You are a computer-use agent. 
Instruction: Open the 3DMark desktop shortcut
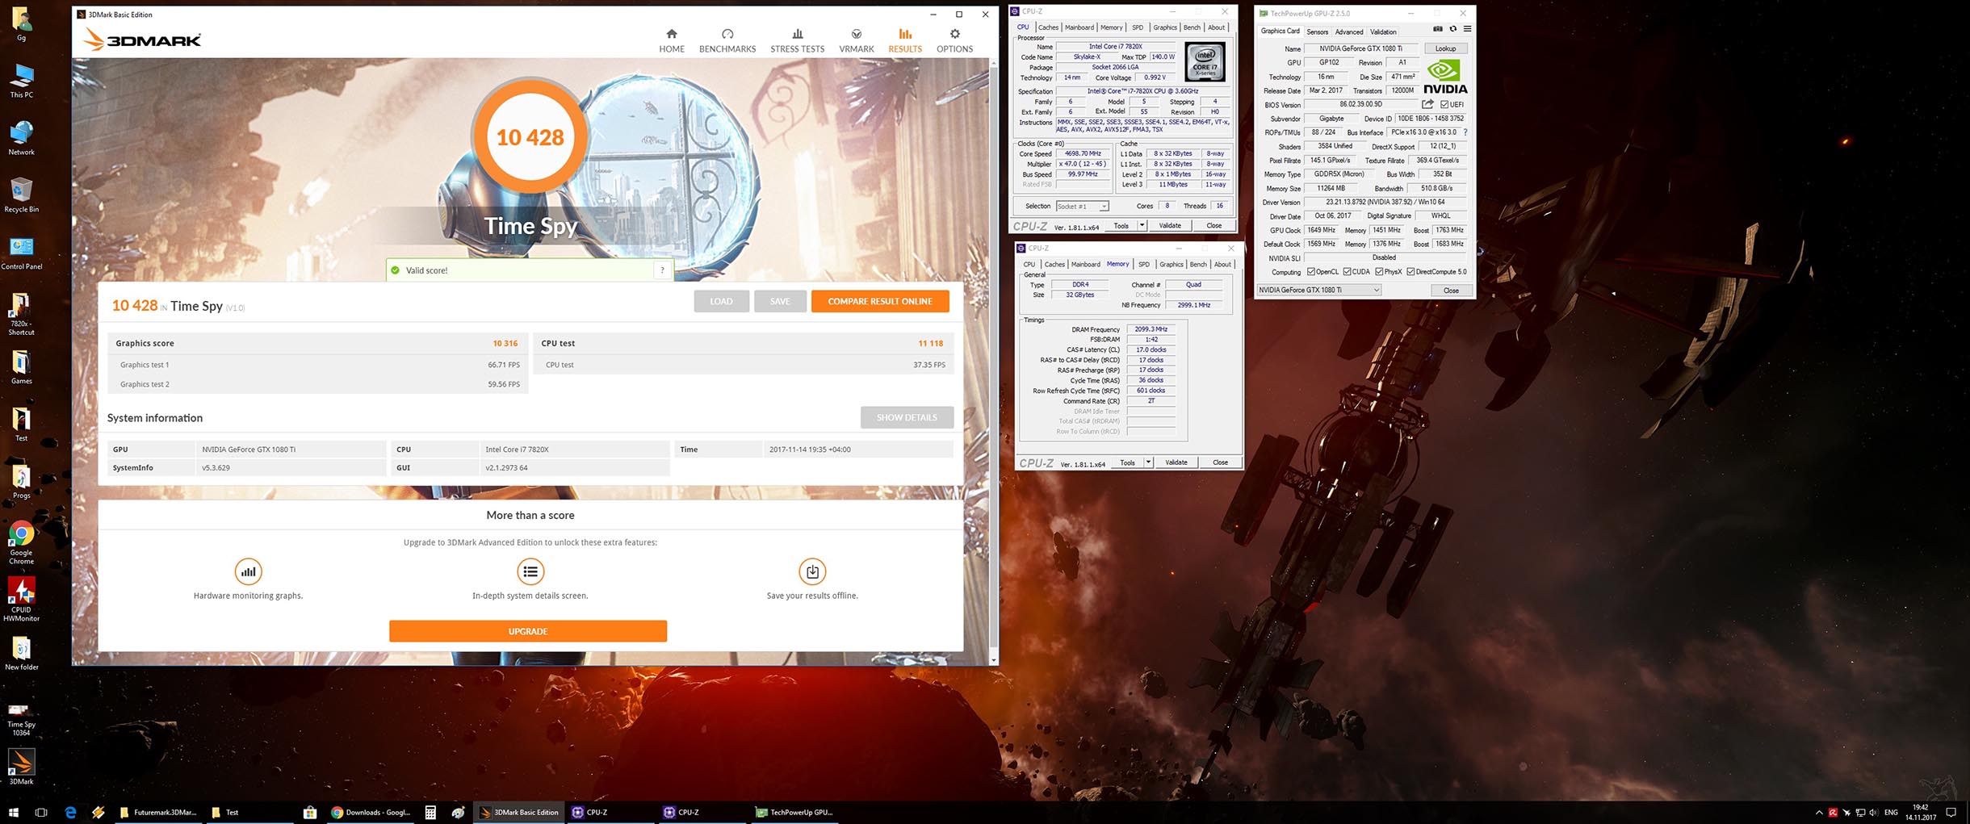(21, 768)
